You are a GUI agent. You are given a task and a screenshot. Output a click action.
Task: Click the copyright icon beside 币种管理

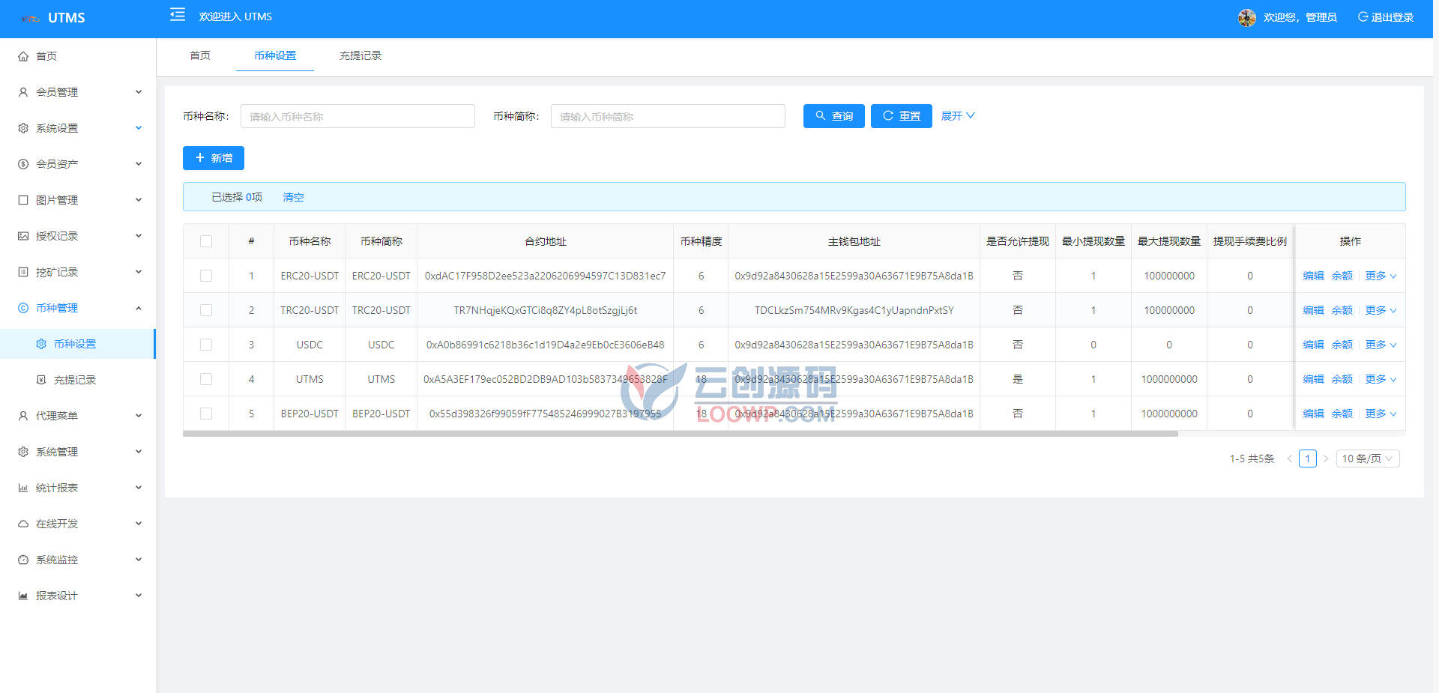(x=23, y=308)
